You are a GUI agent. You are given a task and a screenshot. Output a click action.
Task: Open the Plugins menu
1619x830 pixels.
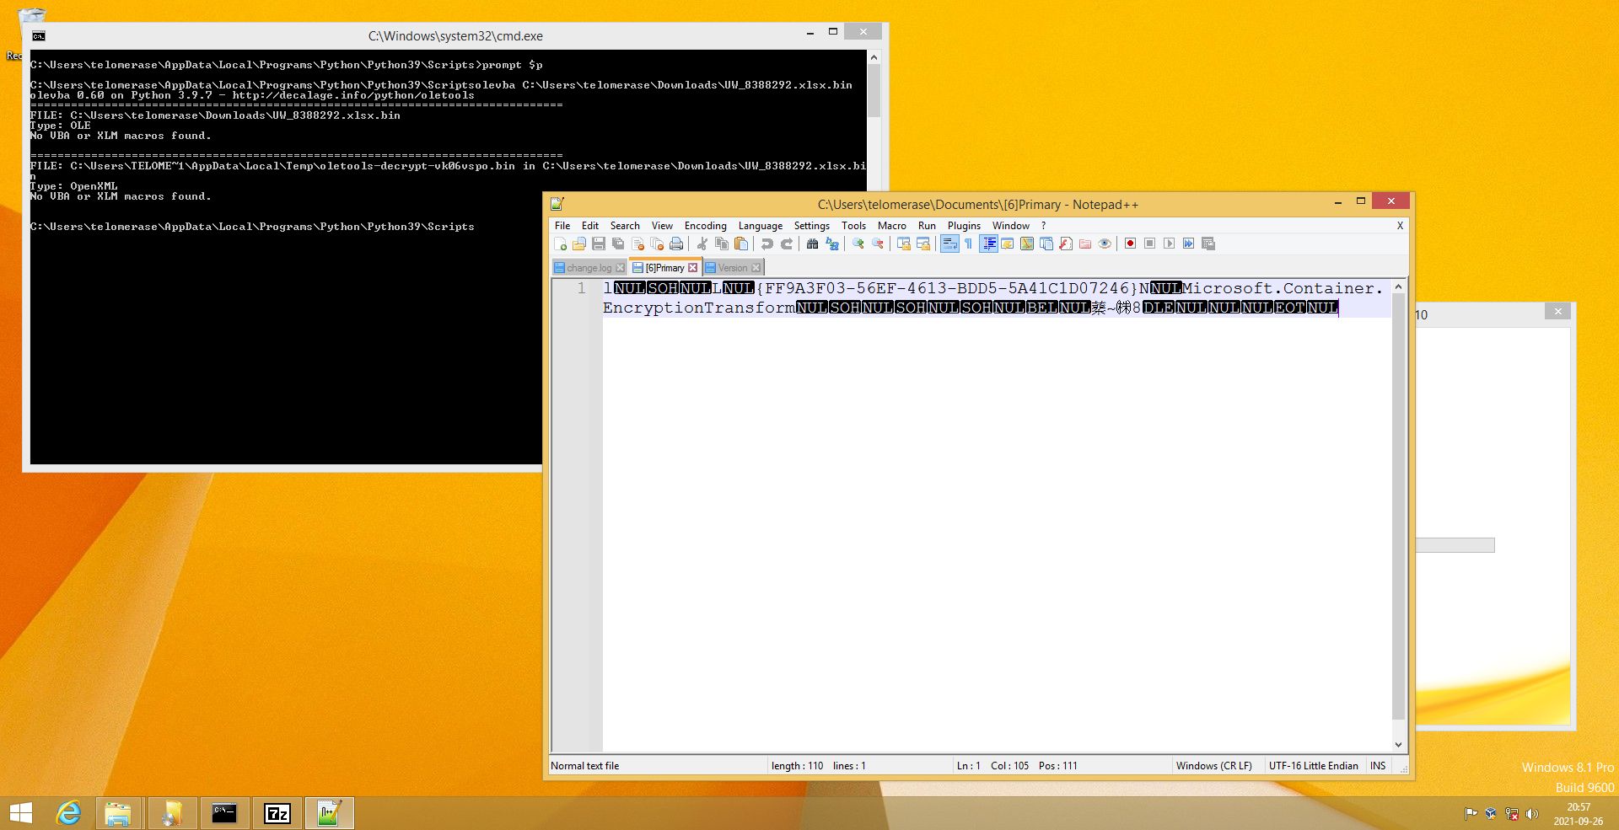point(963,226)
